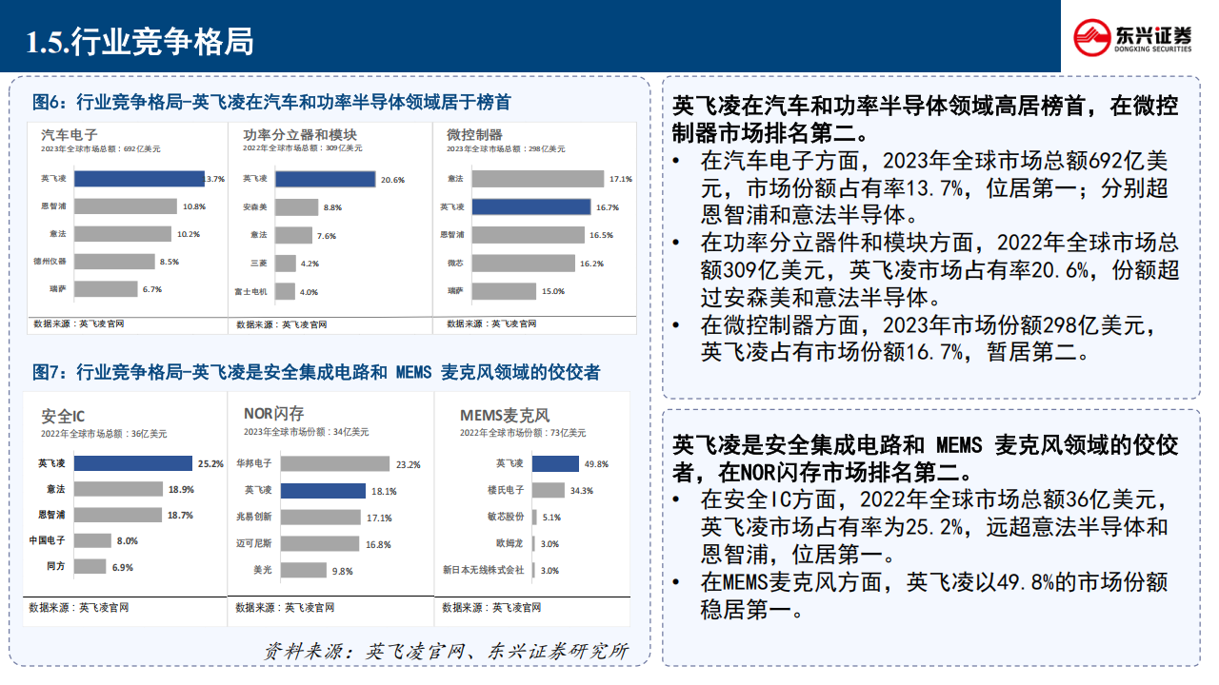Click the 安森美 row label in the chart
The height and width of the screenshot is (685, 1219).
point(253,206)
